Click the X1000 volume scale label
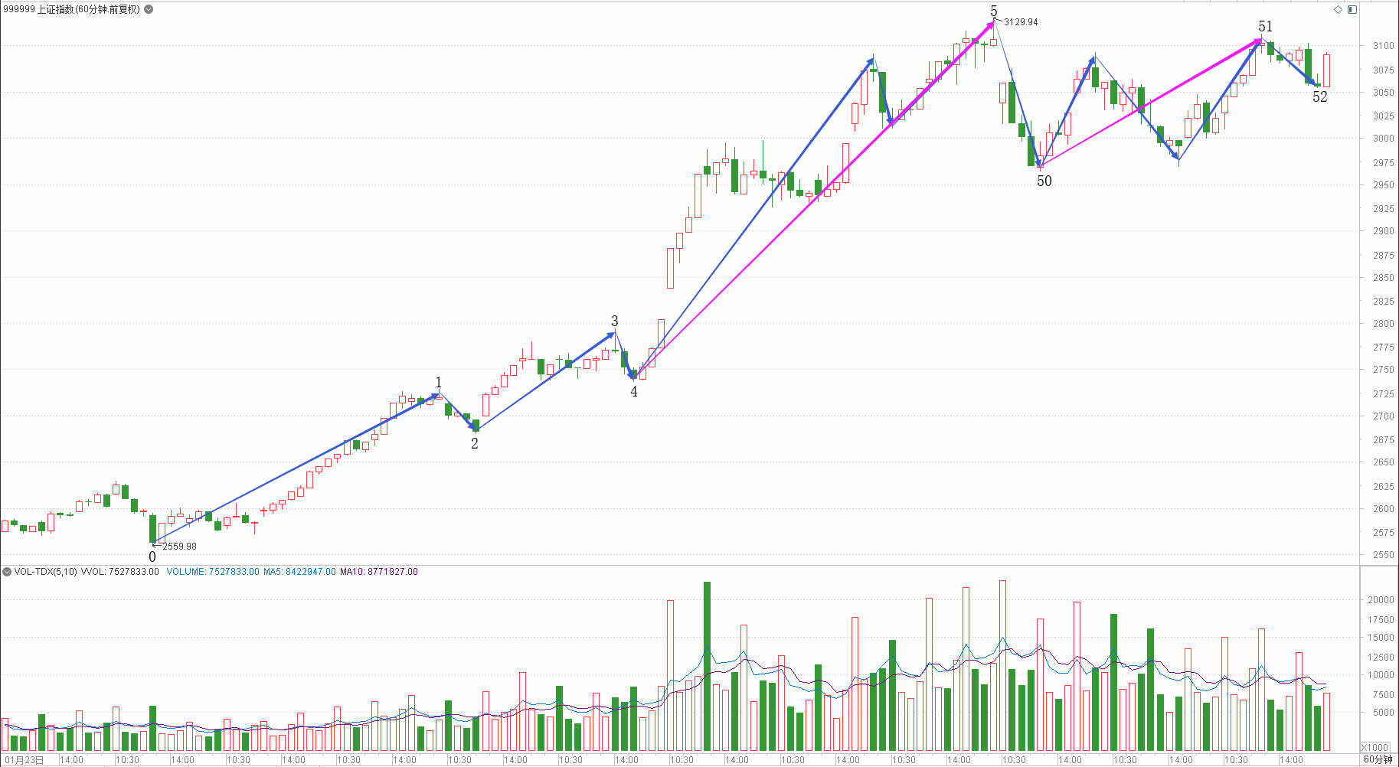This screenshot has width=1399, height=767. pos(1375,747)
